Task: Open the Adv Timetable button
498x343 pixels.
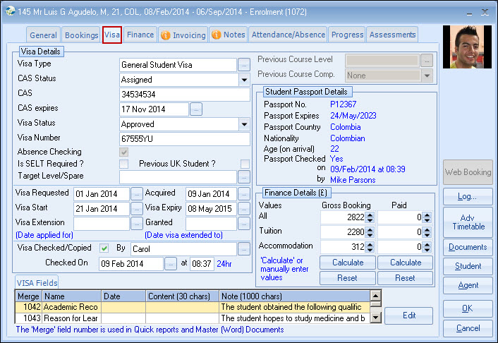Action: (468, 222)
